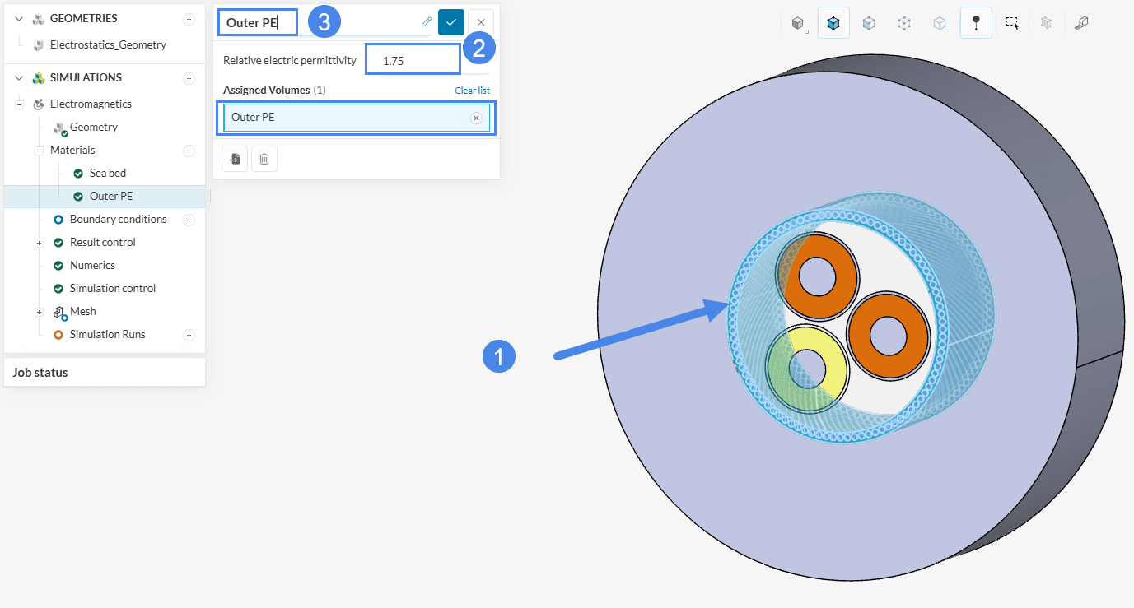1134x608 pixels.
Task: Collapse the GEOMETRIES section
Action: pos(19,19)
